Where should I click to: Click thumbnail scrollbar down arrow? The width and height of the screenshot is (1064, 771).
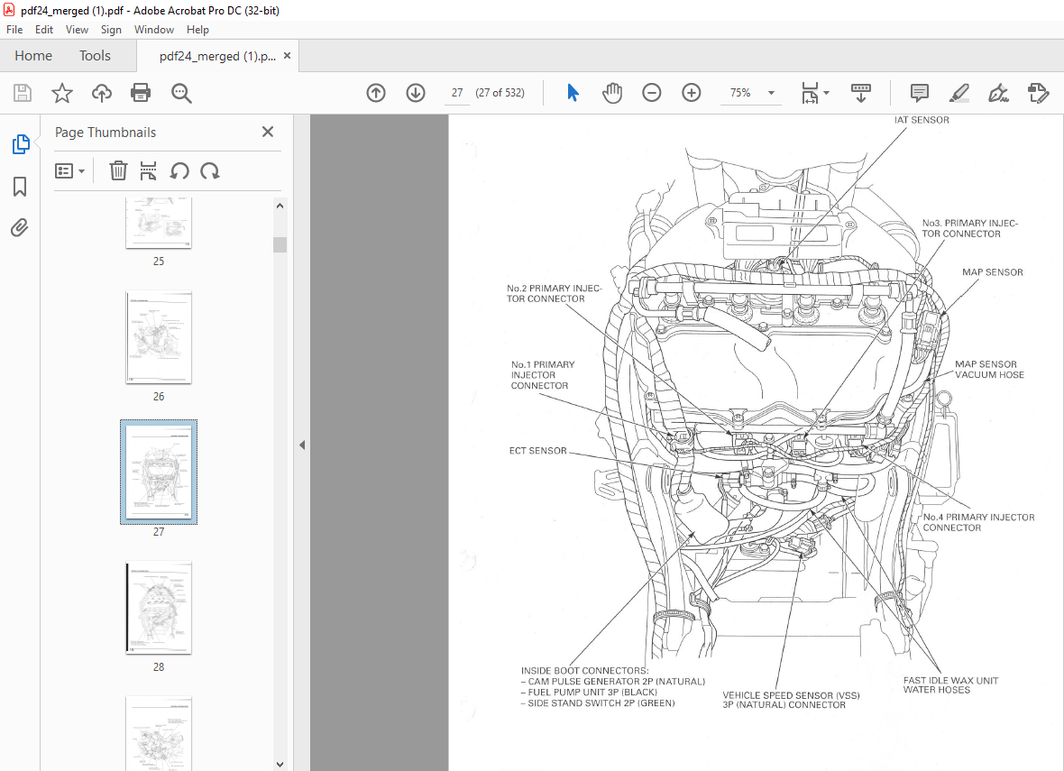coord(280,764)
